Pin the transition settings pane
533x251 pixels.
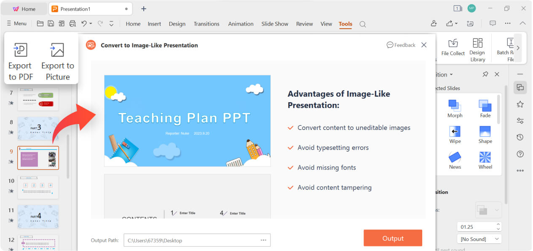click(x=485, y=74)
